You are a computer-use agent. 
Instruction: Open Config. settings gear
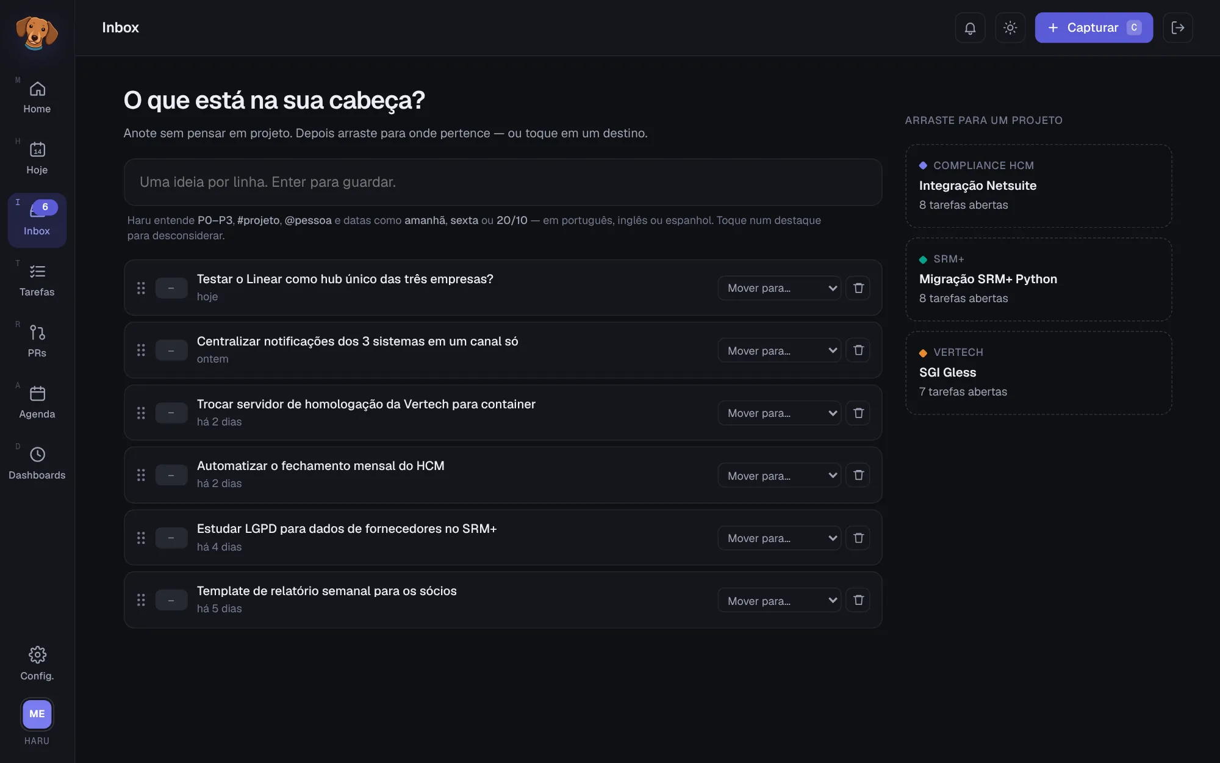point(37,664)
